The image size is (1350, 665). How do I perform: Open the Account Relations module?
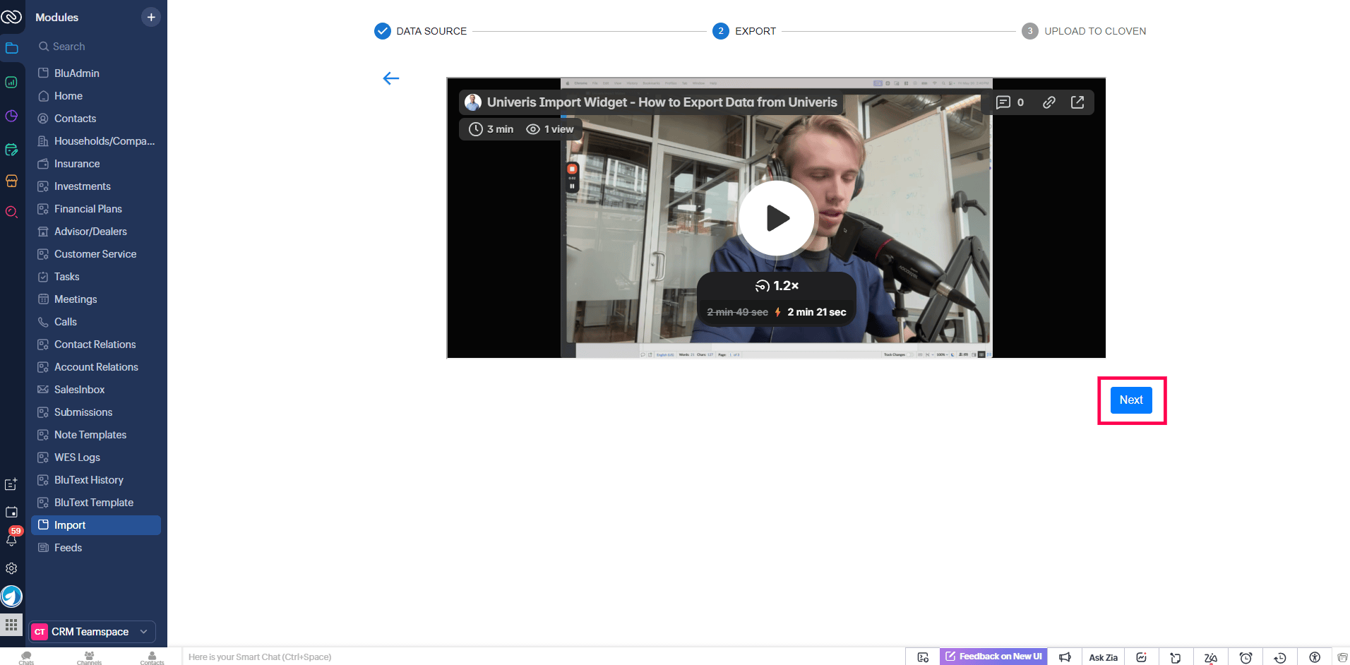coord(96,367)
